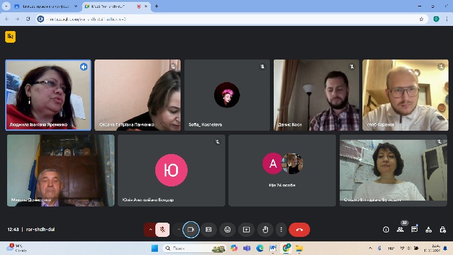
Task: Open host controls lock icon
Action: [x=443, y=230]
